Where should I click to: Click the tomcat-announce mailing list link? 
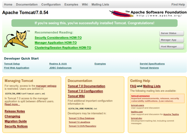coord(140,96)
